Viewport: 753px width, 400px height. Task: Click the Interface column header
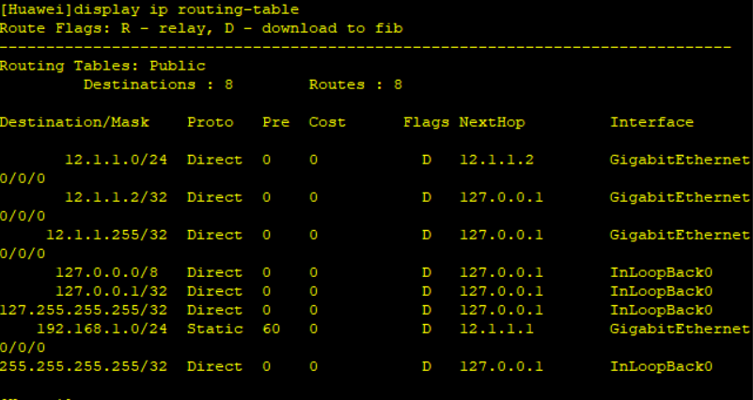651,122
